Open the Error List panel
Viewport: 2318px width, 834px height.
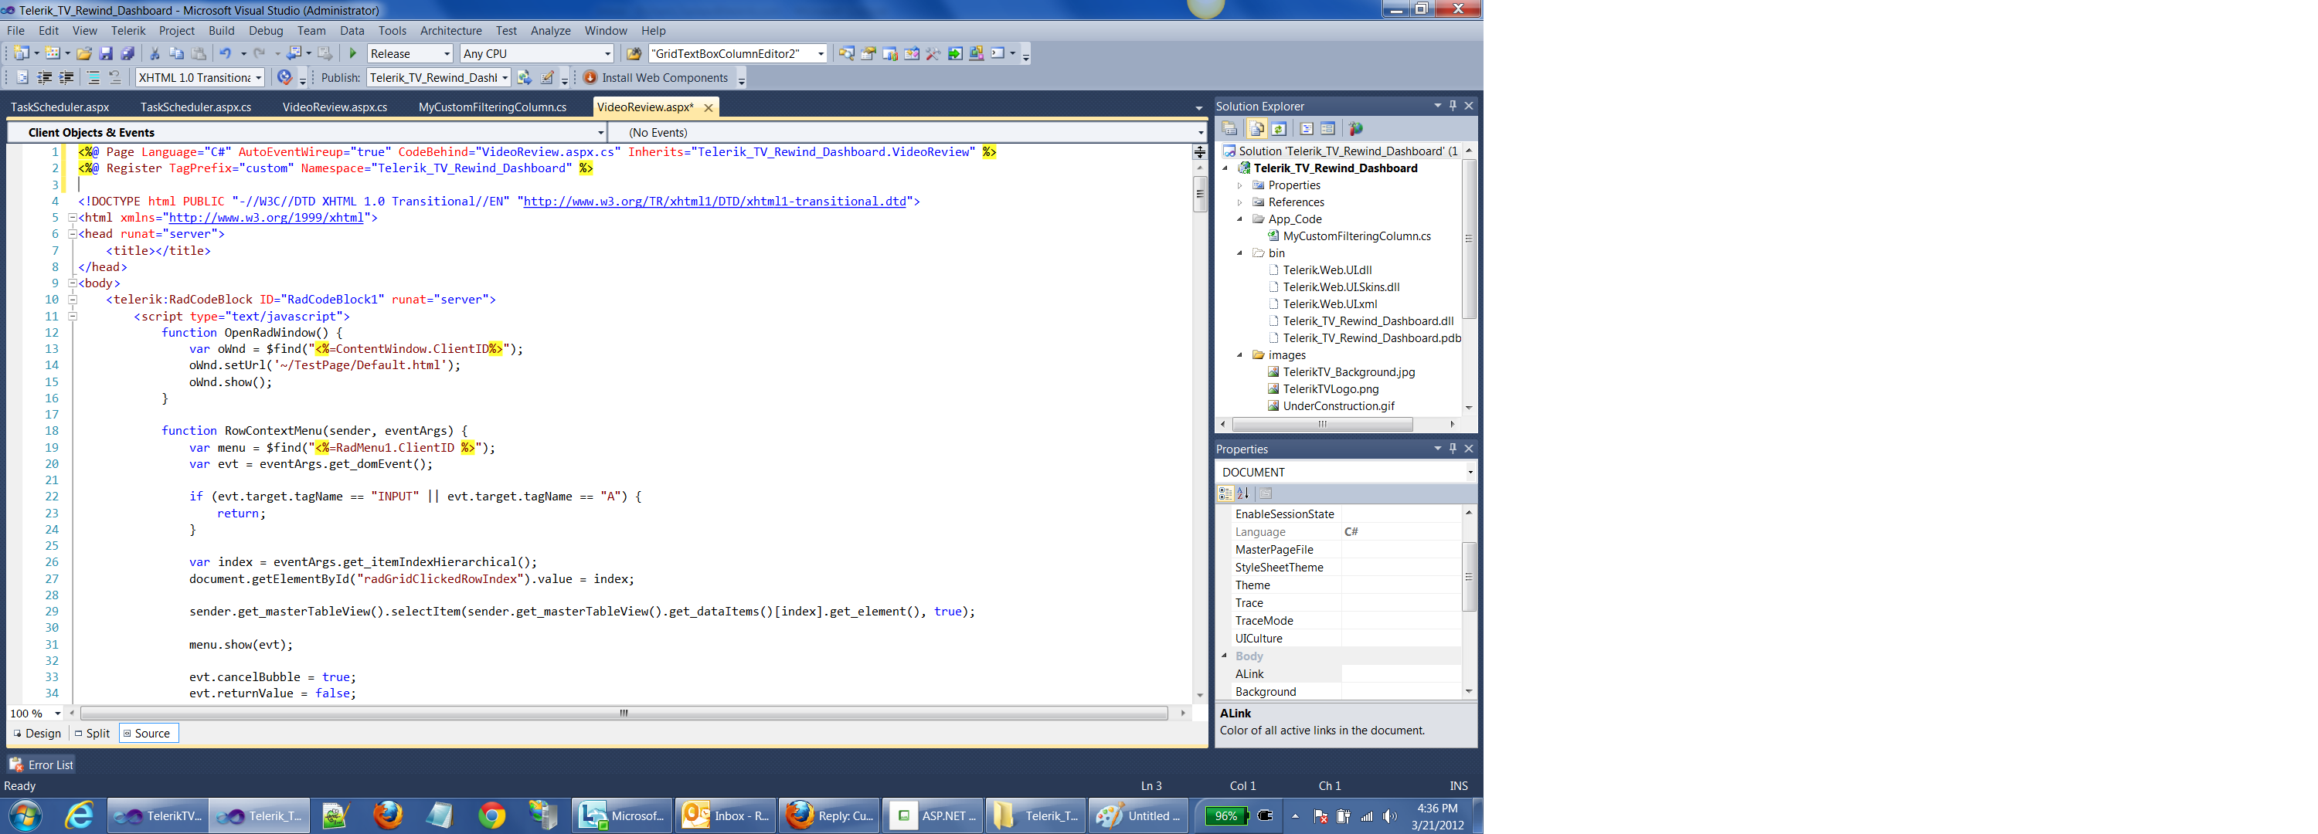coord(42,764)
